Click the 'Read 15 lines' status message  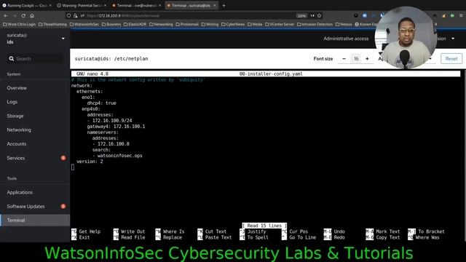[x=264, y=226]
